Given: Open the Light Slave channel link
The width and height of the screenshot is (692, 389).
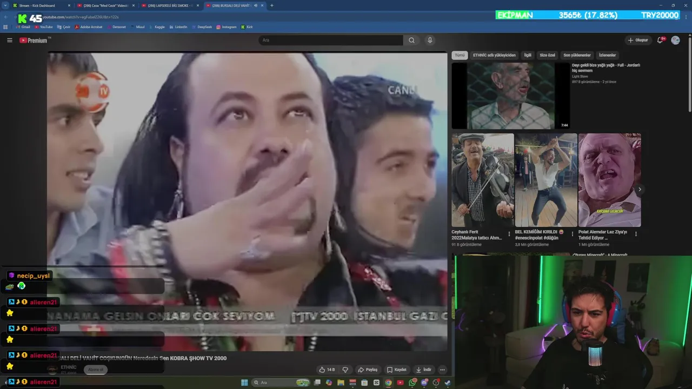Looking at the screenshot, I should coord(580,76).
